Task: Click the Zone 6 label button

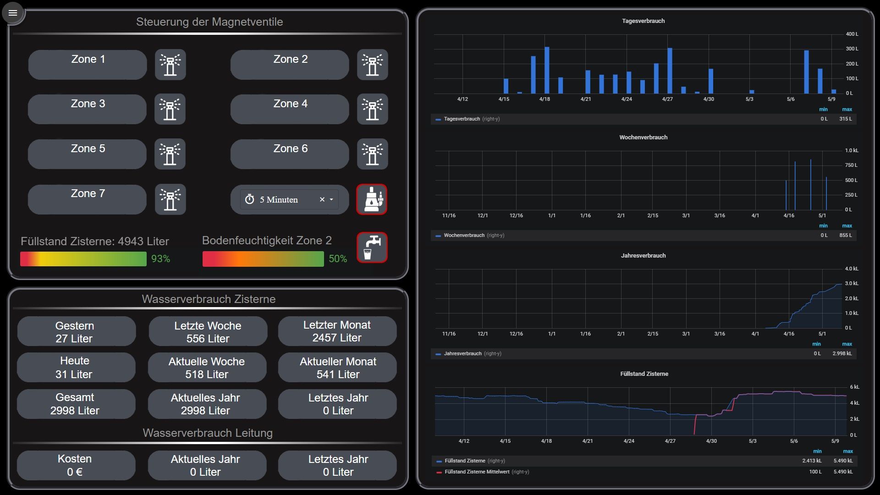Action: 290,154
